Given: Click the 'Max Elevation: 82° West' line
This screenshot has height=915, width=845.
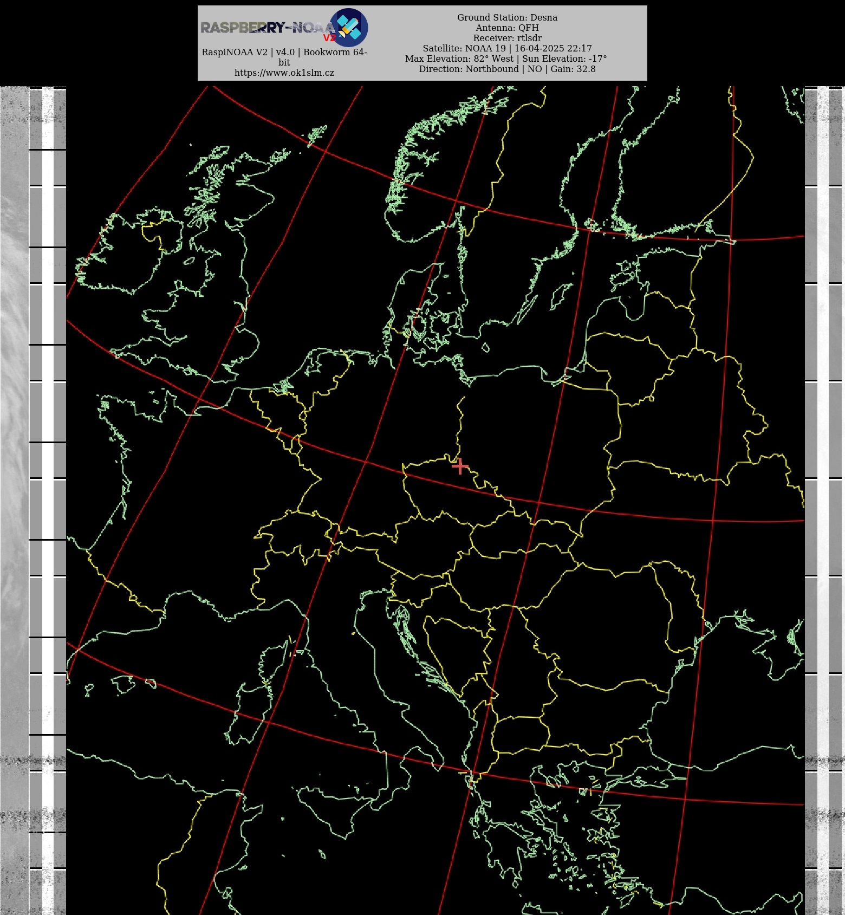Looking at the screenshot, I should coord(506,59).
